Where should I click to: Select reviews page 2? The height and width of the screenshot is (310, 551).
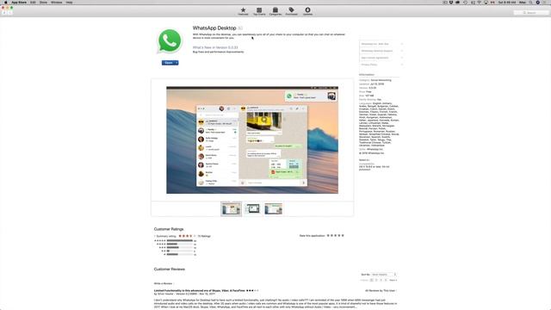[x=376, y=280]
